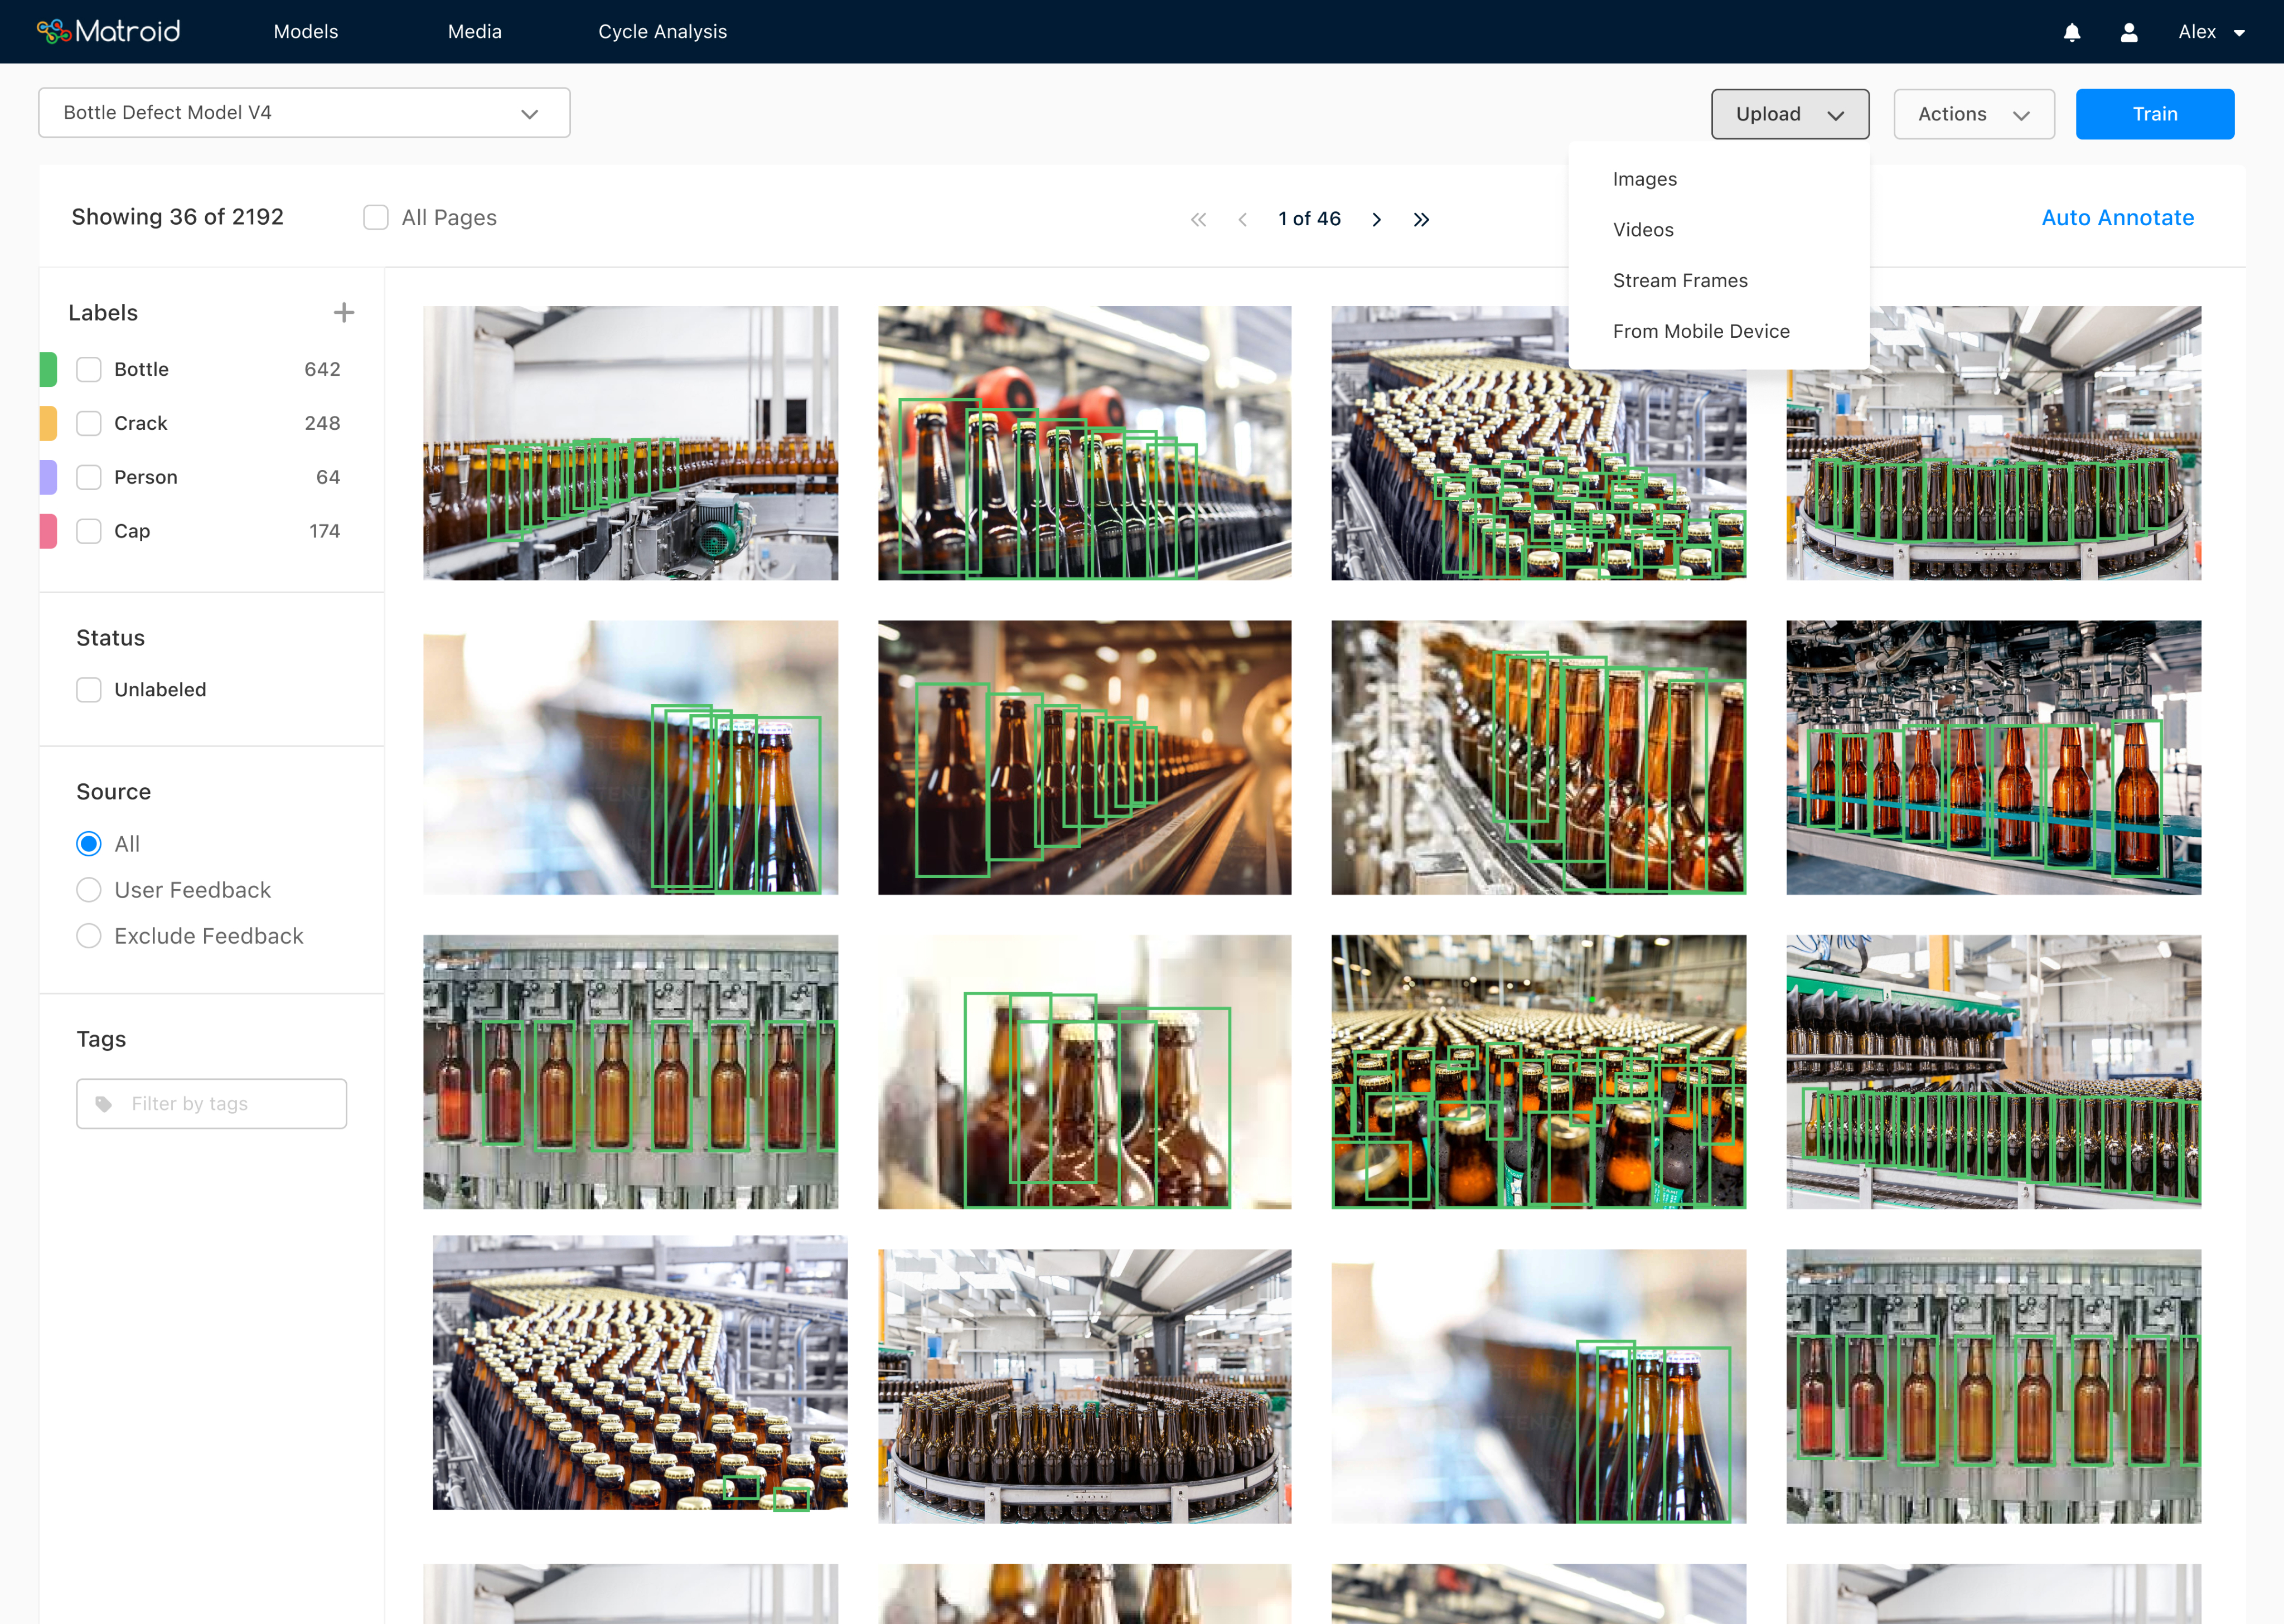
Task: Click the Auto Annotate link
Action: click(x=2117, y=218)
